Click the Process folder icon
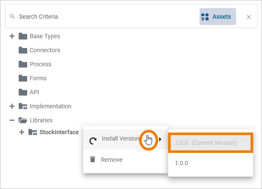This screenshot has height=189, width=262. (x=23, y=65)
